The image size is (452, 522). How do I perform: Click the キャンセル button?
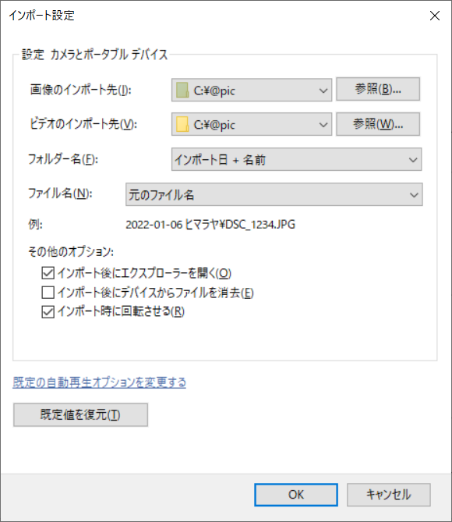click(x=388, y=495)
